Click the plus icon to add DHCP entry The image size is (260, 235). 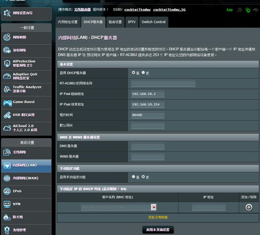249,207
